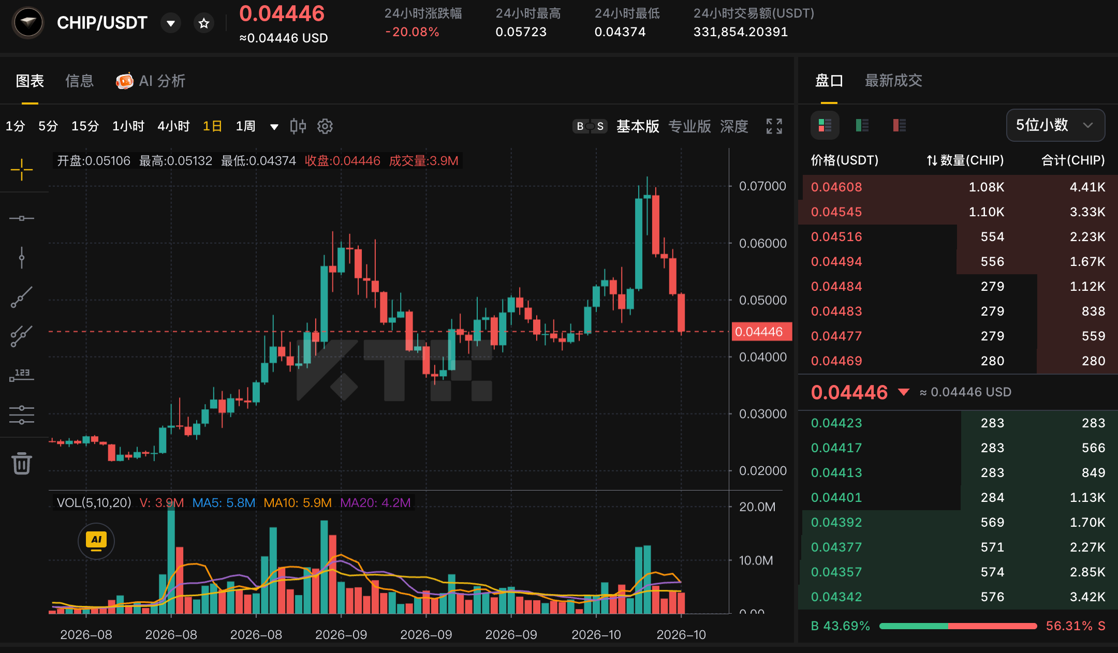
Task: Select the price range measure tool
Action: coord(22,376)
